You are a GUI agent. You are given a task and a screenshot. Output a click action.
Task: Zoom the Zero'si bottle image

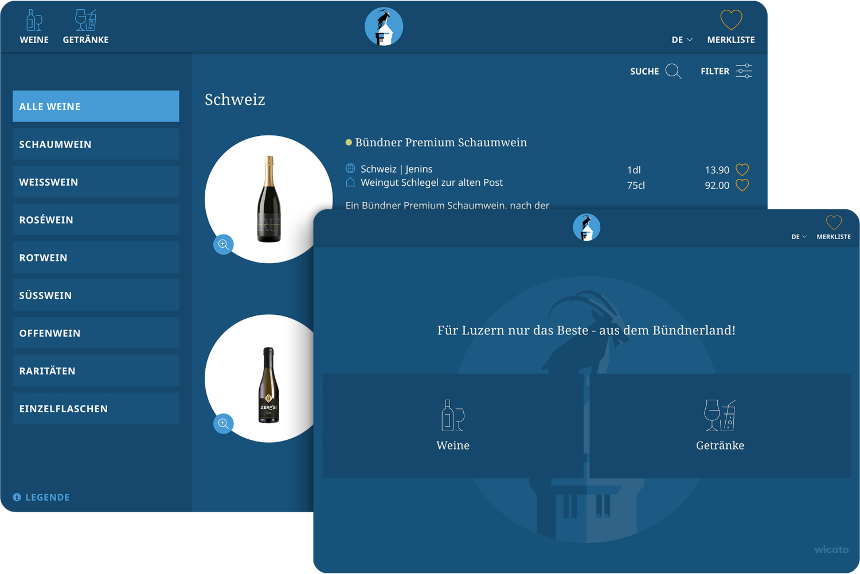pos(224,423)
